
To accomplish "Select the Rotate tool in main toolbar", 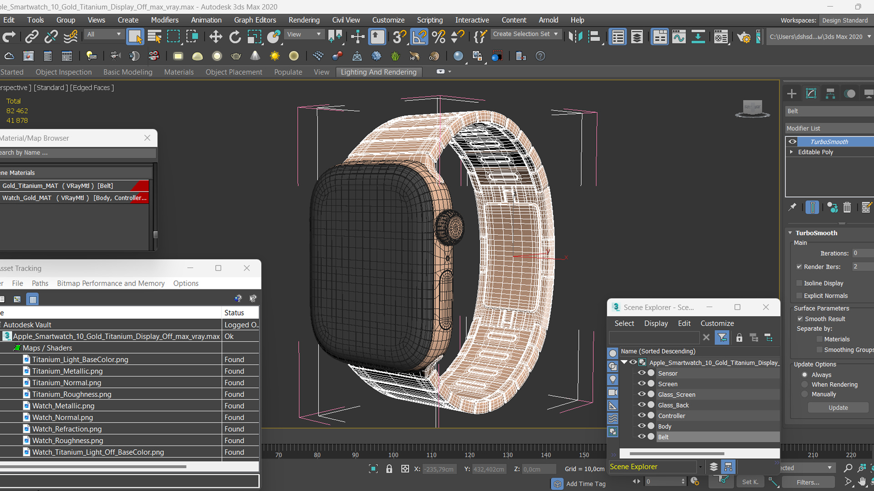I will click(235, 37).
